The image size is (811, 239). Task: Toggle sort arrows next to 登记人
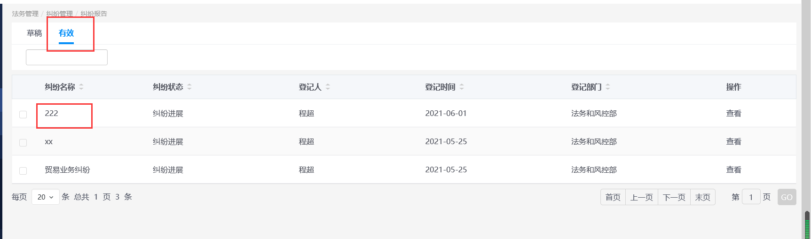pyautogui.click(x=328, y=87)
